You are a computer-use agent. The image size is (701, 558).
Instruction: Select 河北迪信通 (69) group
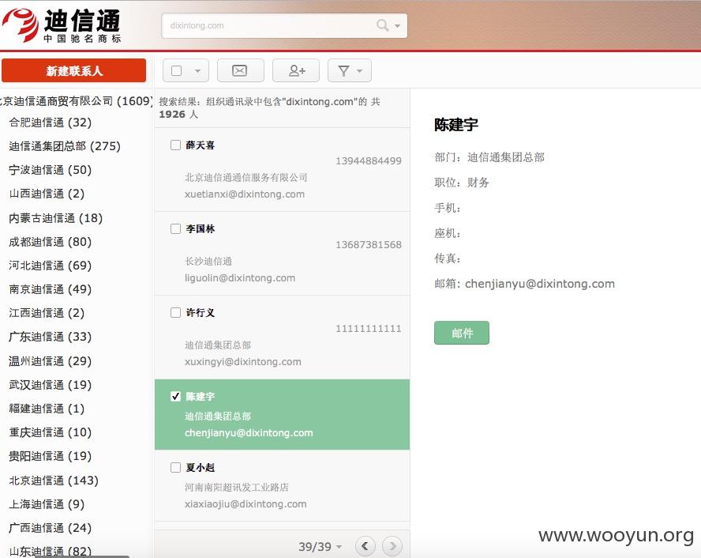pos(50,266)
